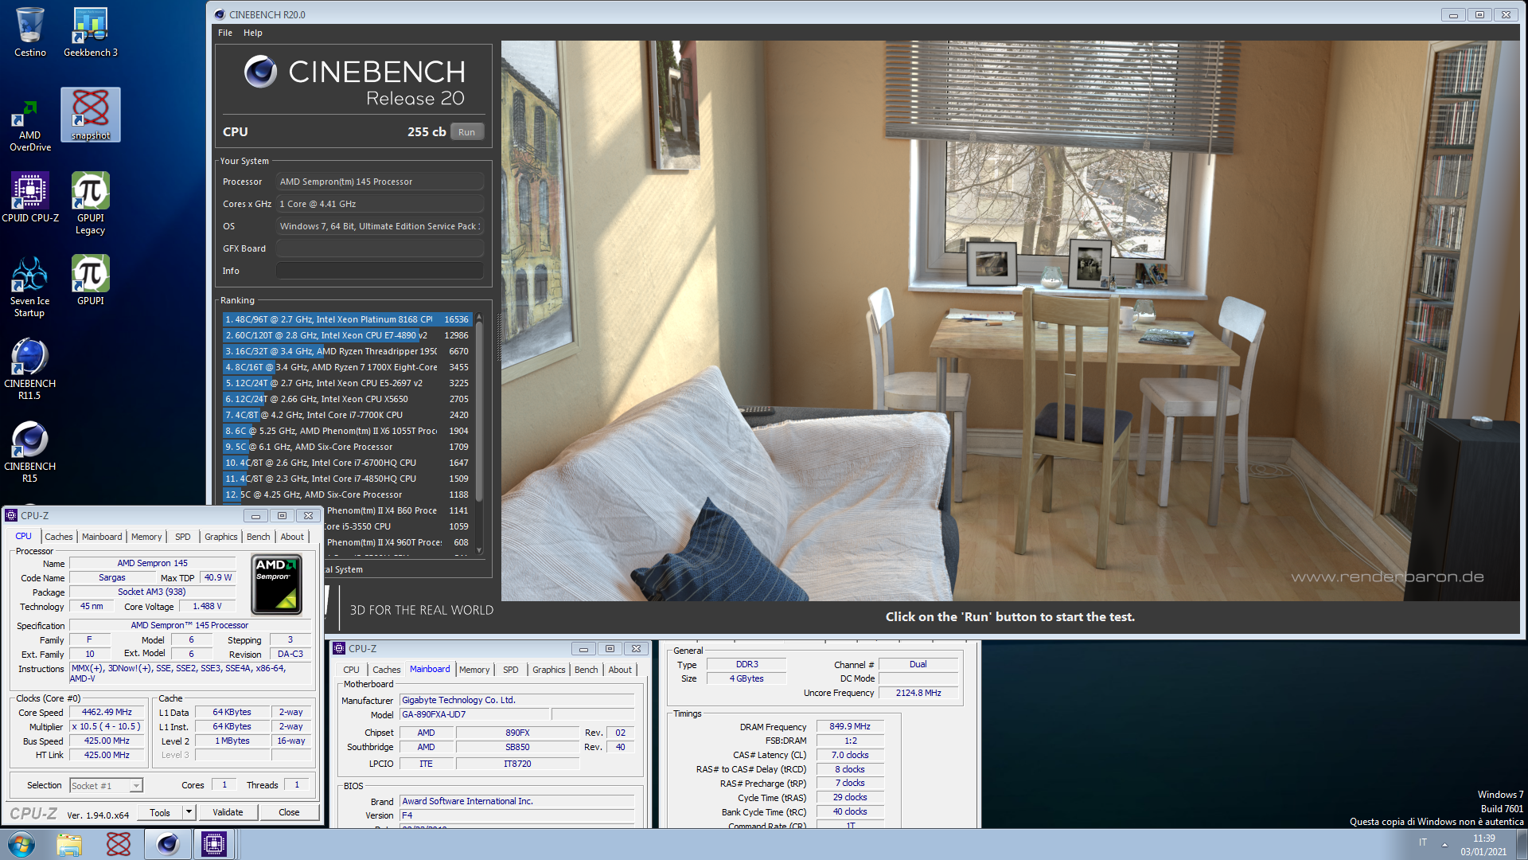This screenshot has height=860, width=1528.
Task: Click the left CPU-Z window title icon
Action: click(x=11, y=515)
